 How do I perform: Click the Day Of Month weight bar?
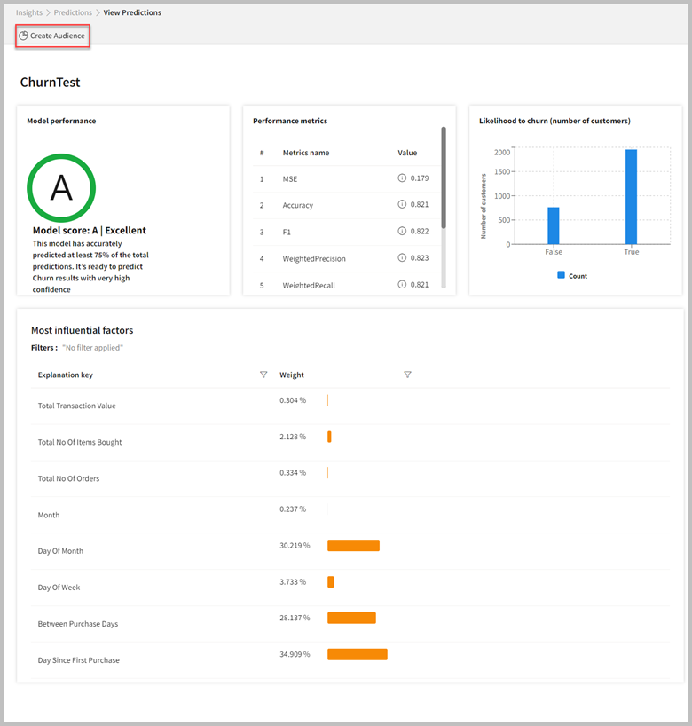click(353, 546)
